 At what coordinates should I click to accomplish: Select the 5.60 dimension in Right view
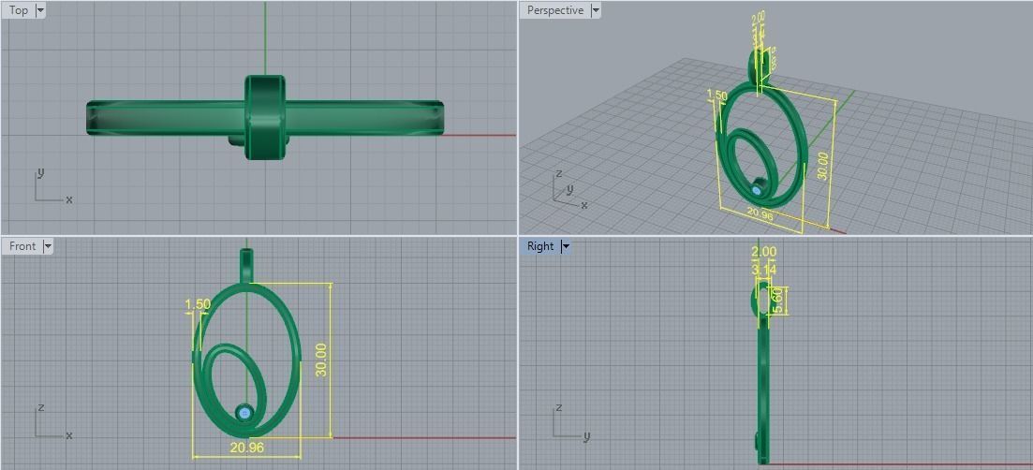tap(776, 301)
